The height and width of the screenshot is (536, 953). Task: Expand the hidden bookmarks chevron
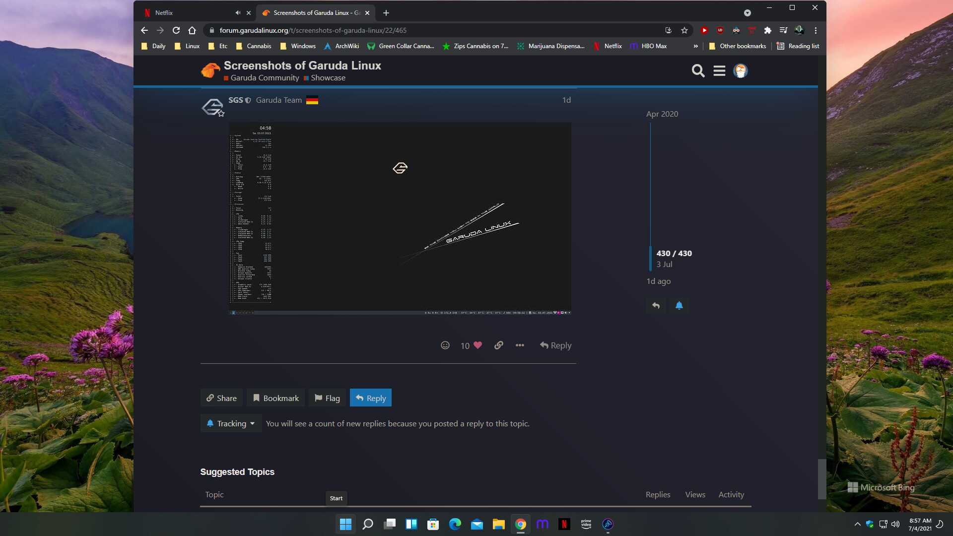[695, 46]
